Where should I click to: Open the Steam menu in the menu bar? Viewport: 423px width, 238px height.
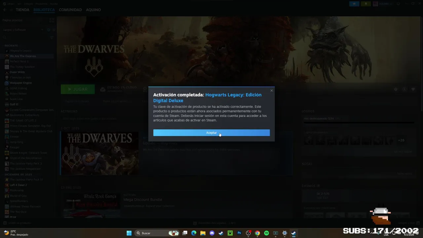pos(11,4)
